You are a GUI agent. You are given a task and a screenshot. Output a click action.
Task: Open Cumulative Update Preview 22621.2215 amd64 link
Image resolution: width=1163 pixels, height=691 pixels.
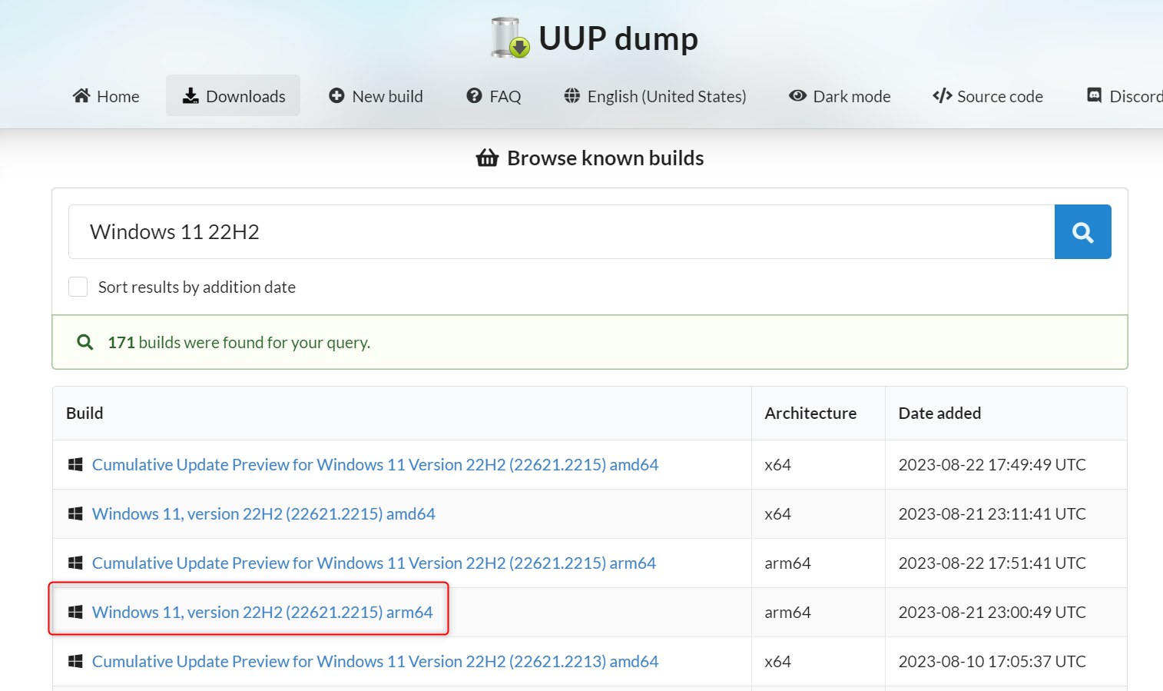[x=375, y=465]
